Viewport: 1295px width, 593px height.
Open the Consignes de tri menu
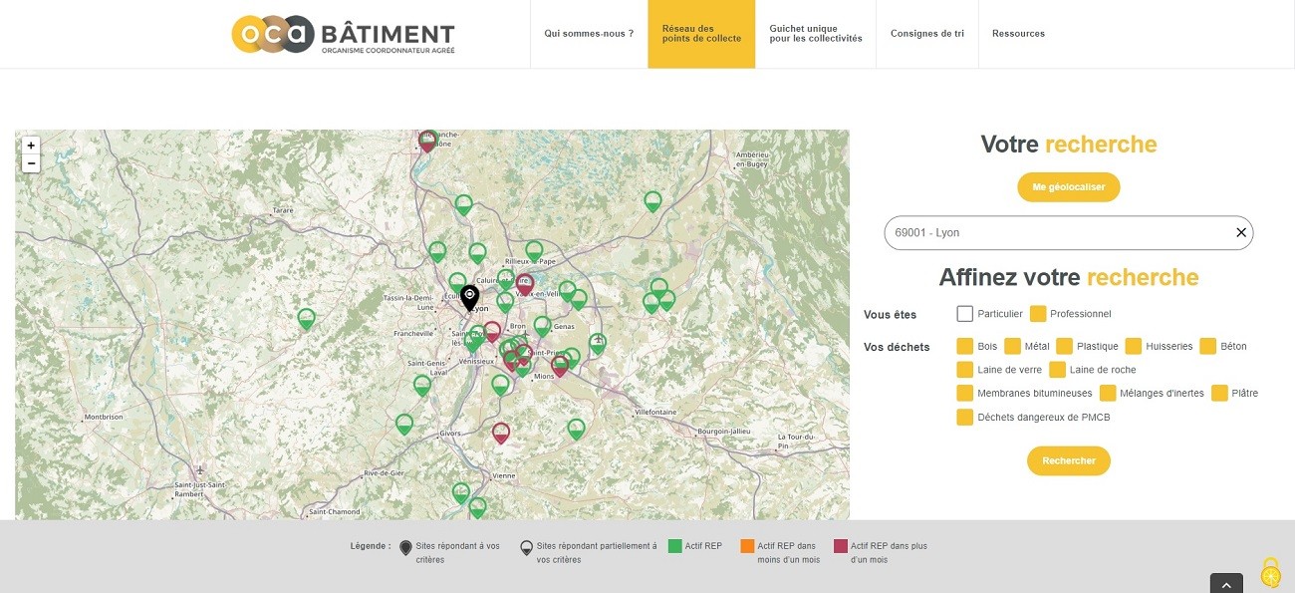pyautogui.click(x=926, y=33)
